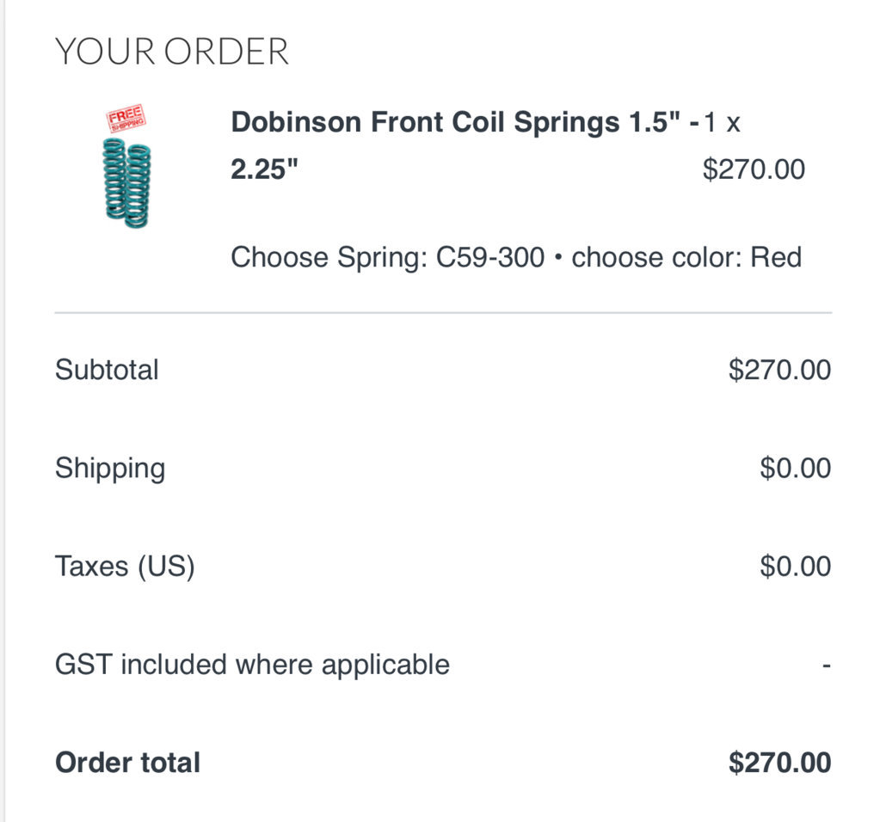Click the Subtotal label
Viewport: 880px width, 822px height.
[107, 370]
